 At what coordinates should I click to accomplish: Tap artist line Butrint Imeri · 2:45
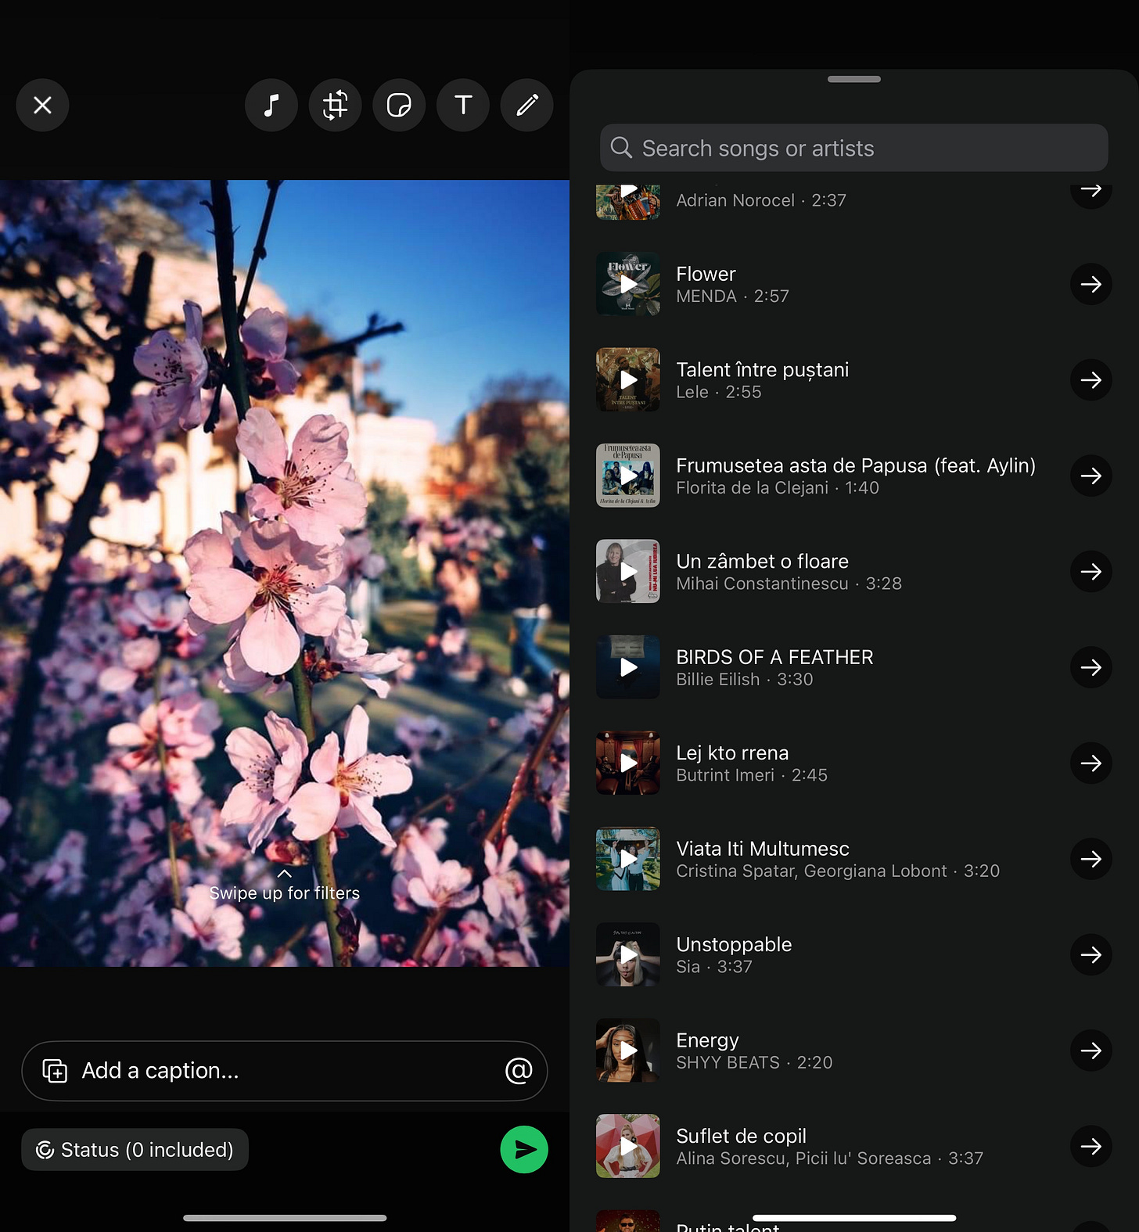tap(751, 775)
